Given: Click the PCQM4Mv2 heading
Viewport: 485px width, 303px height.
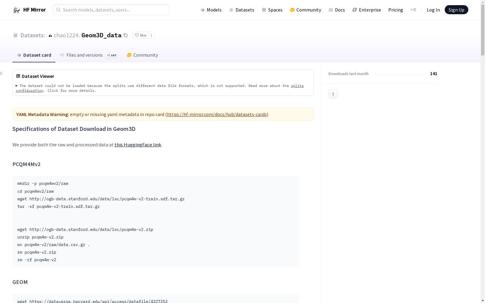Looking at the screenshot, I should [26, 164].
